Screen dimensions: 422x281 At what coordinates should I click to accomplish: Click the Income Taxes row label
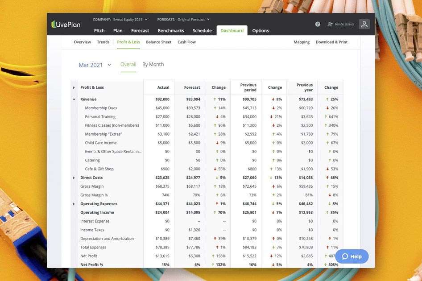pos(92,230)
